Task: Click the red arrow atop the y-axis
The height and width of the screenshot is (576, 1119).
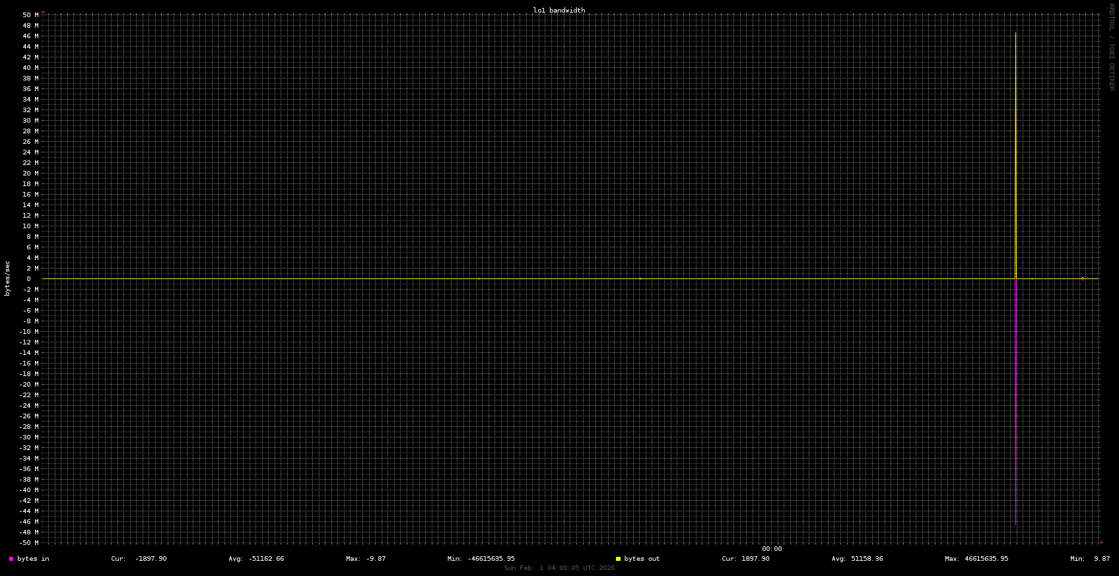Action: coord(43,12)
